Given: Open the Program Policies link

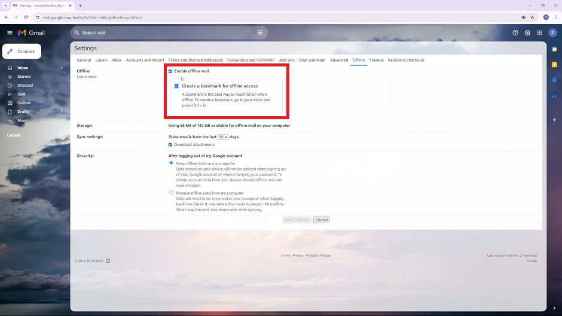Looking at the screenshot, I should point(318,256).
